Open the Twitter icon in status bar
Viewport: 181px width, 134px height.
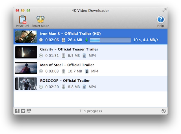click(23, 111)
